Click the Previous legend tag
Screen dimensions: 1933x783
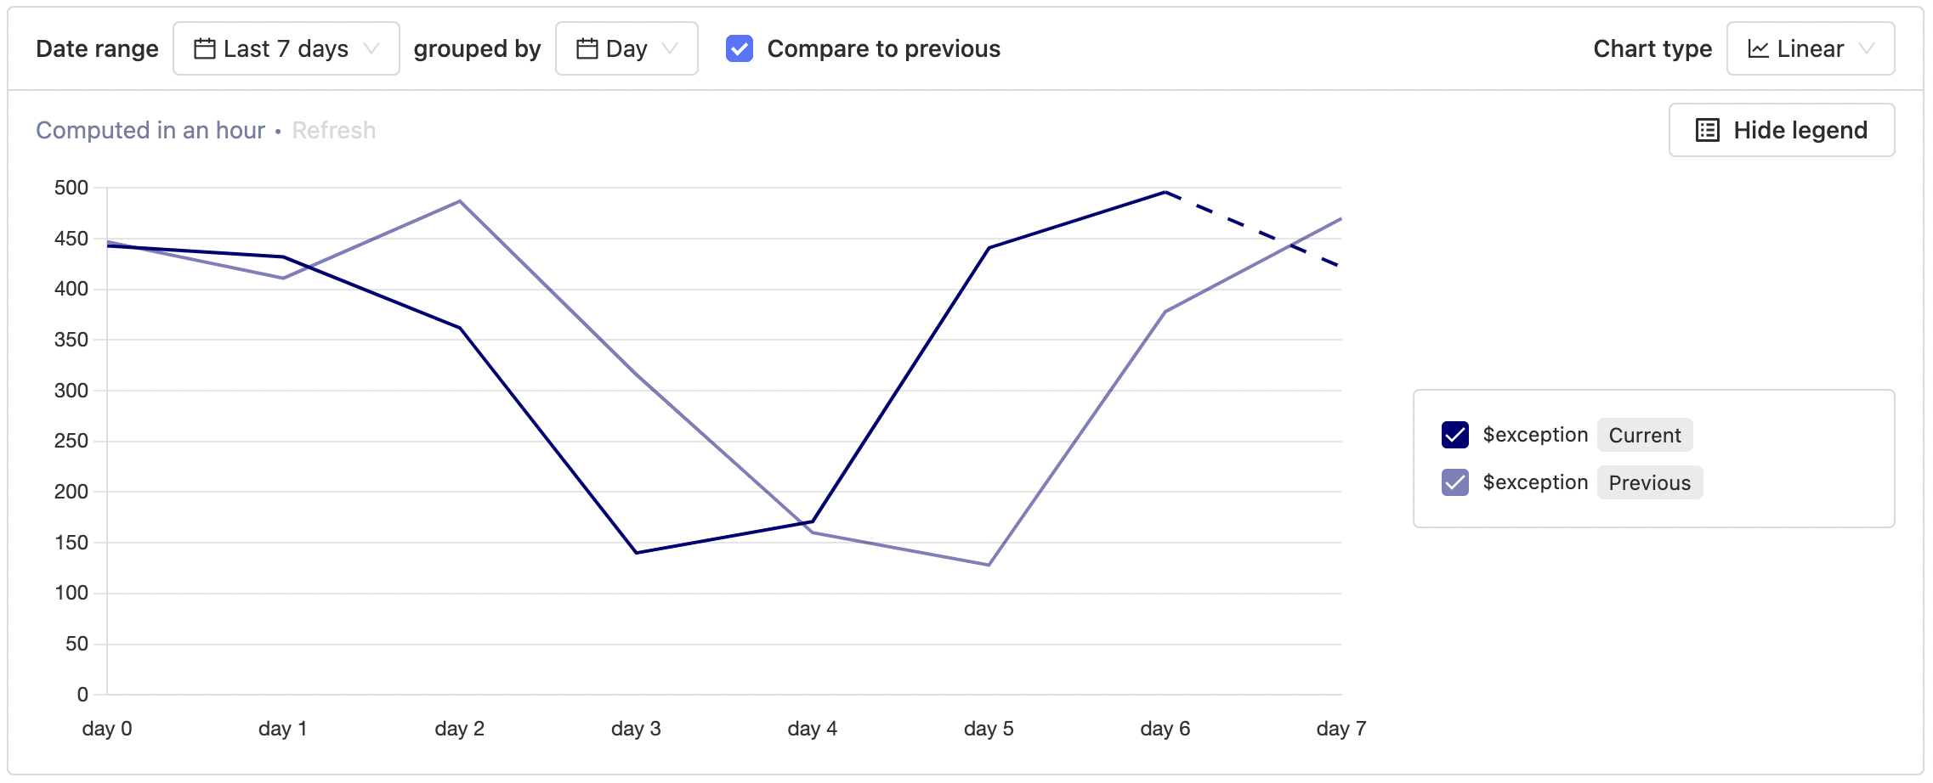click(x=1649, y=482)
